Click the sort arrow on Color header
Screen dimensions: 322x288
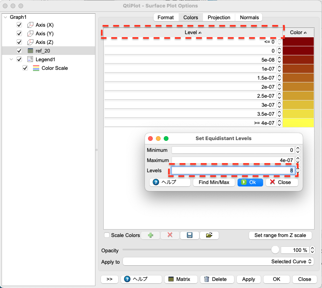coord(305,33)
